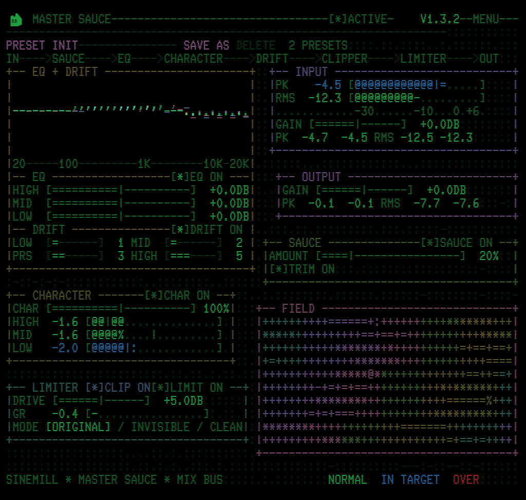Adjust the DRIFT MID slider
526x500 pixels.
point(193,243)
